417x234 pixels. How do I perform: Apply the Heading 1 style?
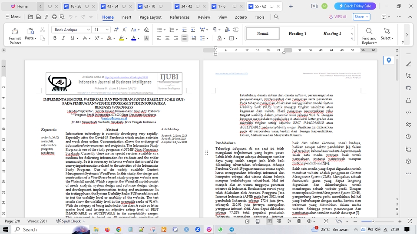(x=297, y=33)
